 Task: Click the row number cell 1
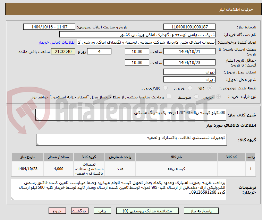[251, 169]
